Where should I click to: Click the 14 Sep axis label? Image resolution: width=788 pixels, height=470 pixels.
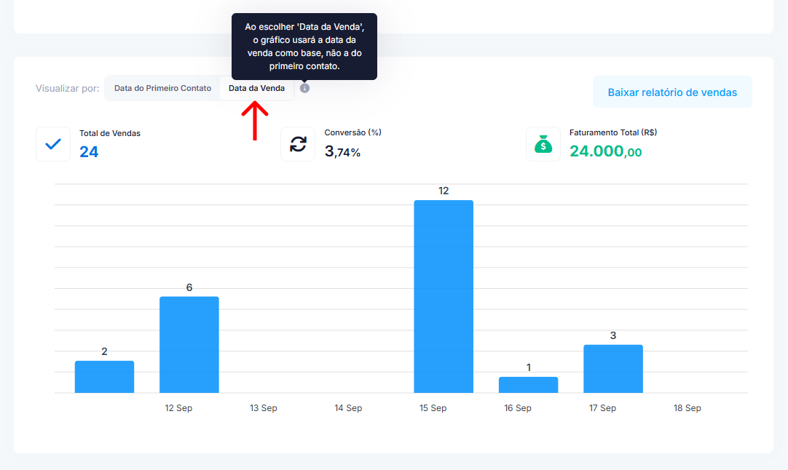[x=348, y=408]
